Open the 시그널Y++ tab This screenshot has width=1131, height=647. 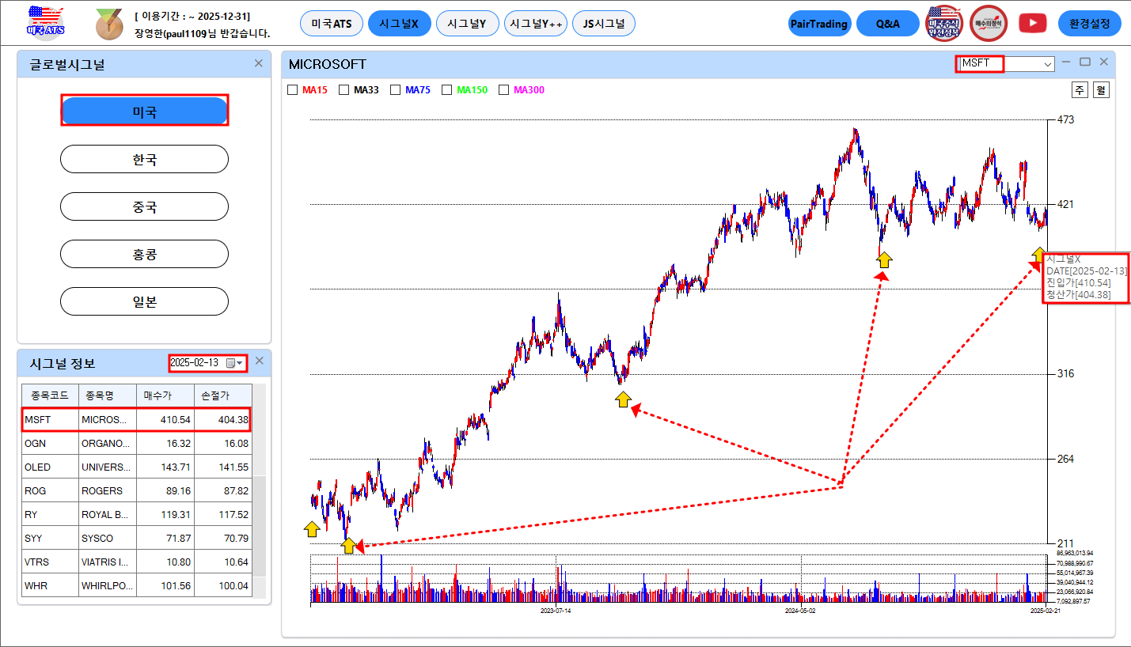tap(535, 24)
